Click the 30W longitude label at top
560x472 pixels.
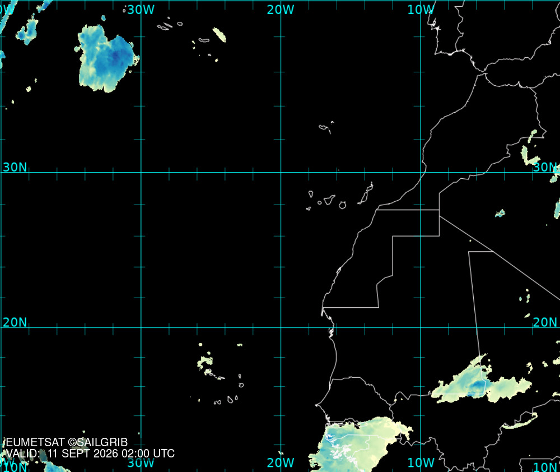point(141,10)
